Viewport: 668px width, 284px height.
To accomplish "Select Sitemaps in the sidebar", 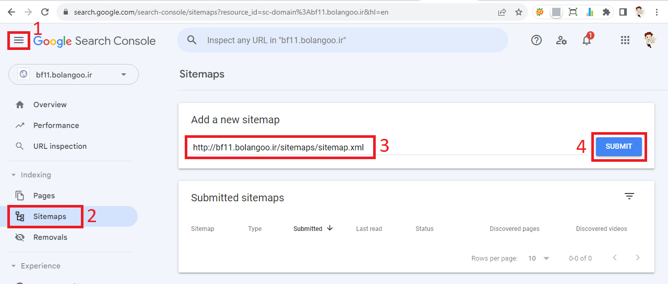I will 69,216.
